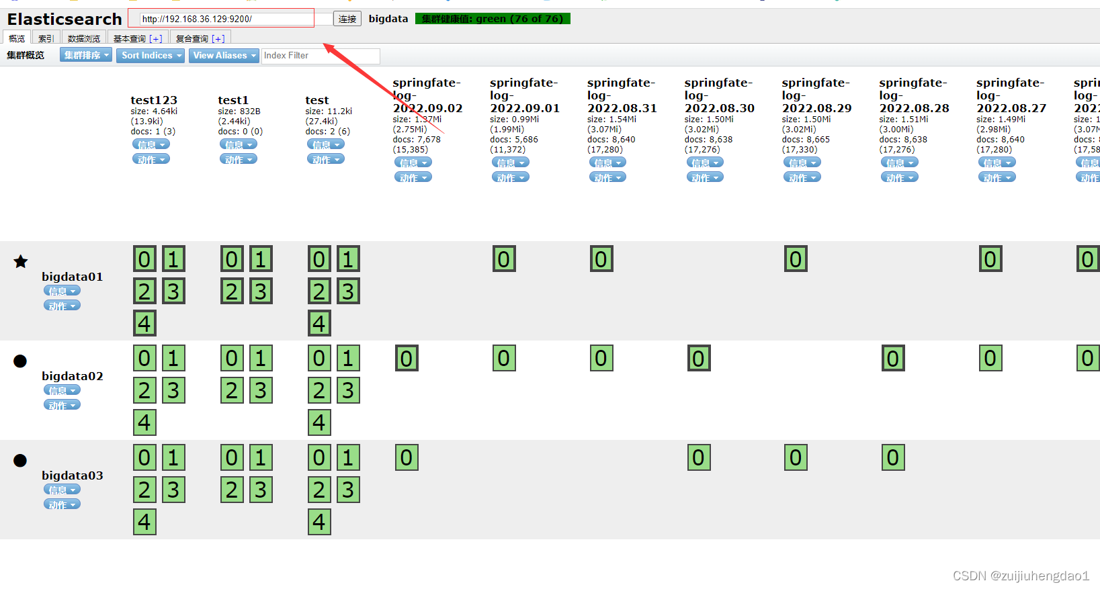Select shard 3 of test123 on bigdata03
This screenshot has width=1100, height=589.
173,490
